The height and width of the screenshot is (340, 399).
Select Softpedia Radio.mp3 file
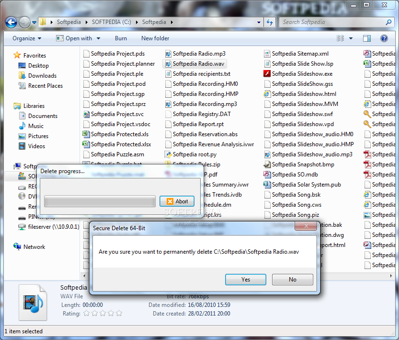(195, 54)
